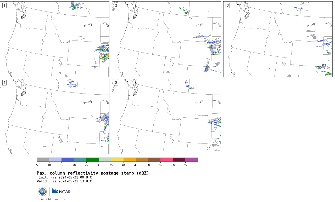
Task: Click the number 2 panel label
Action: [116, 5]
